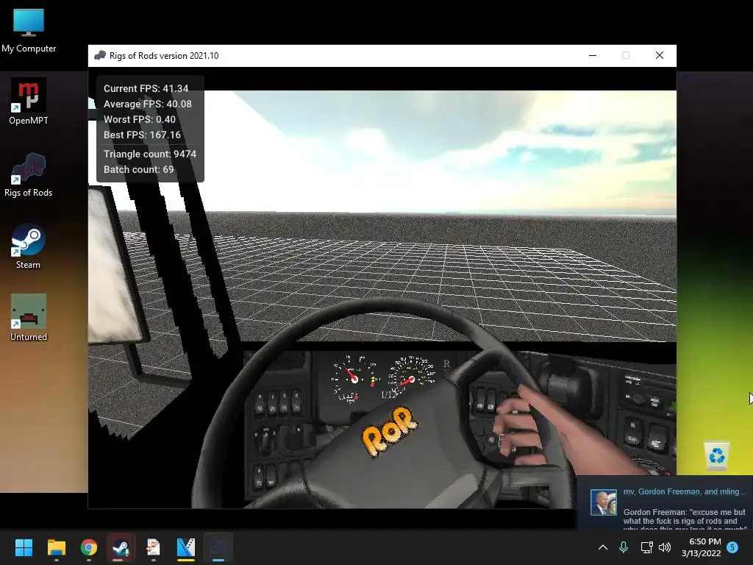The image size is (753, 565).
Task: Close the Rigs of Rods window
Action: click(x=660, y=55)
